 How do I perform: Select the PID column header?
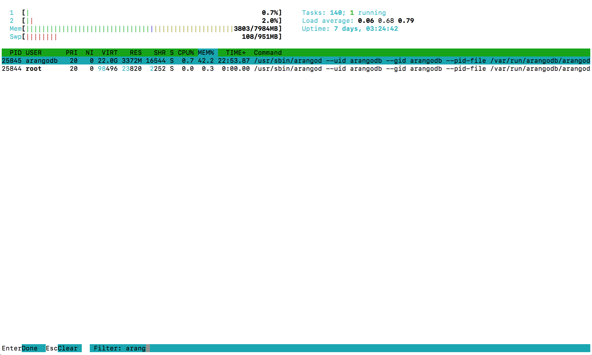point(16,53)
